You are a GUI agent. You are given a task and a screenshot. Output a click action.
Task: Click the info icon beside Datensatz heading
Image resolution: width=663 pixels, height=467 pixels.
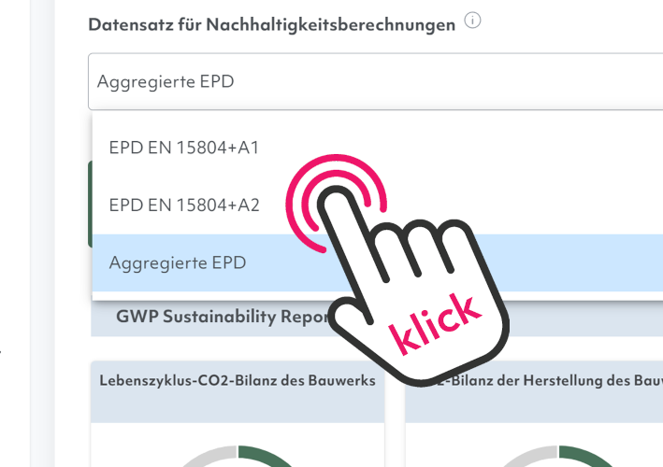click(472, 22)
